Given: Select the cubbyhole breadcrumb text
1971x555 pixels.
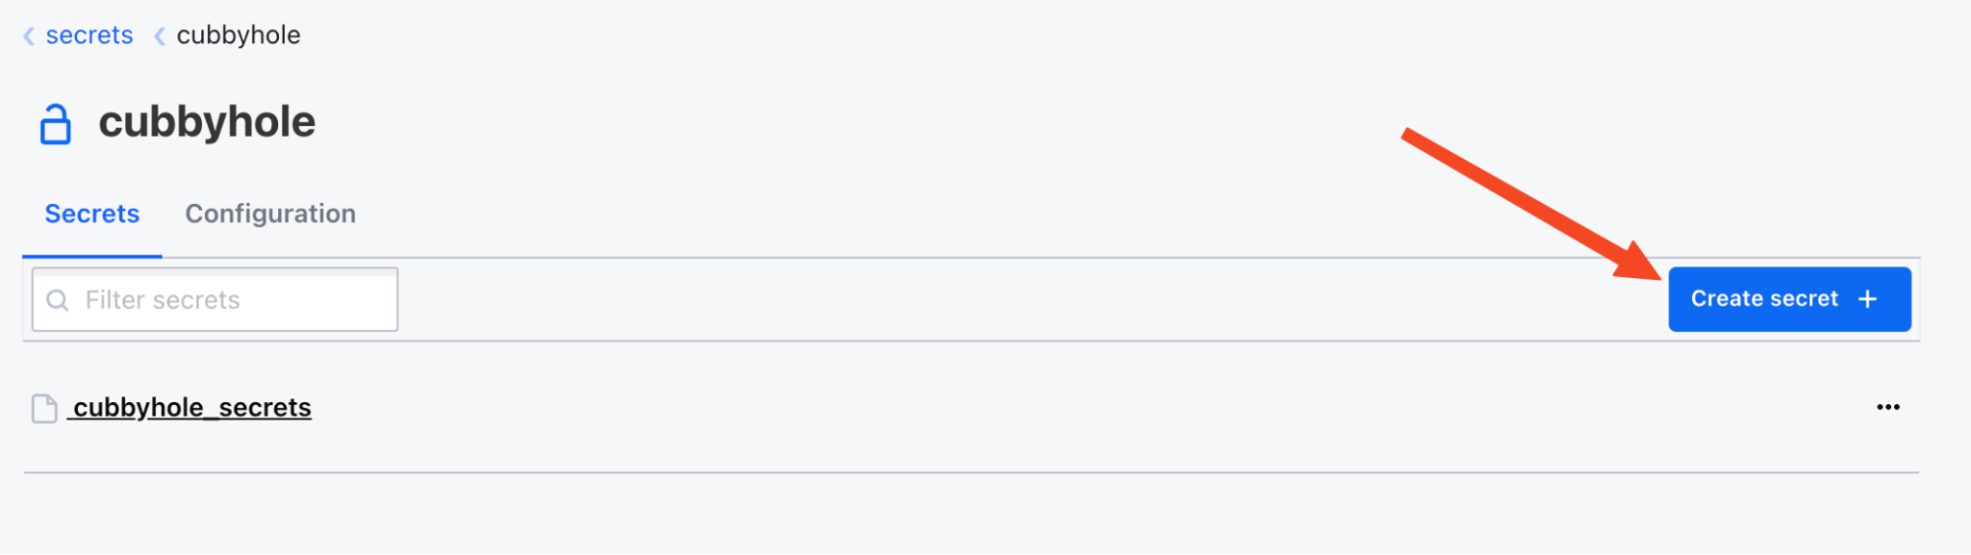Looking at the screenshot, I should [239, 35].
